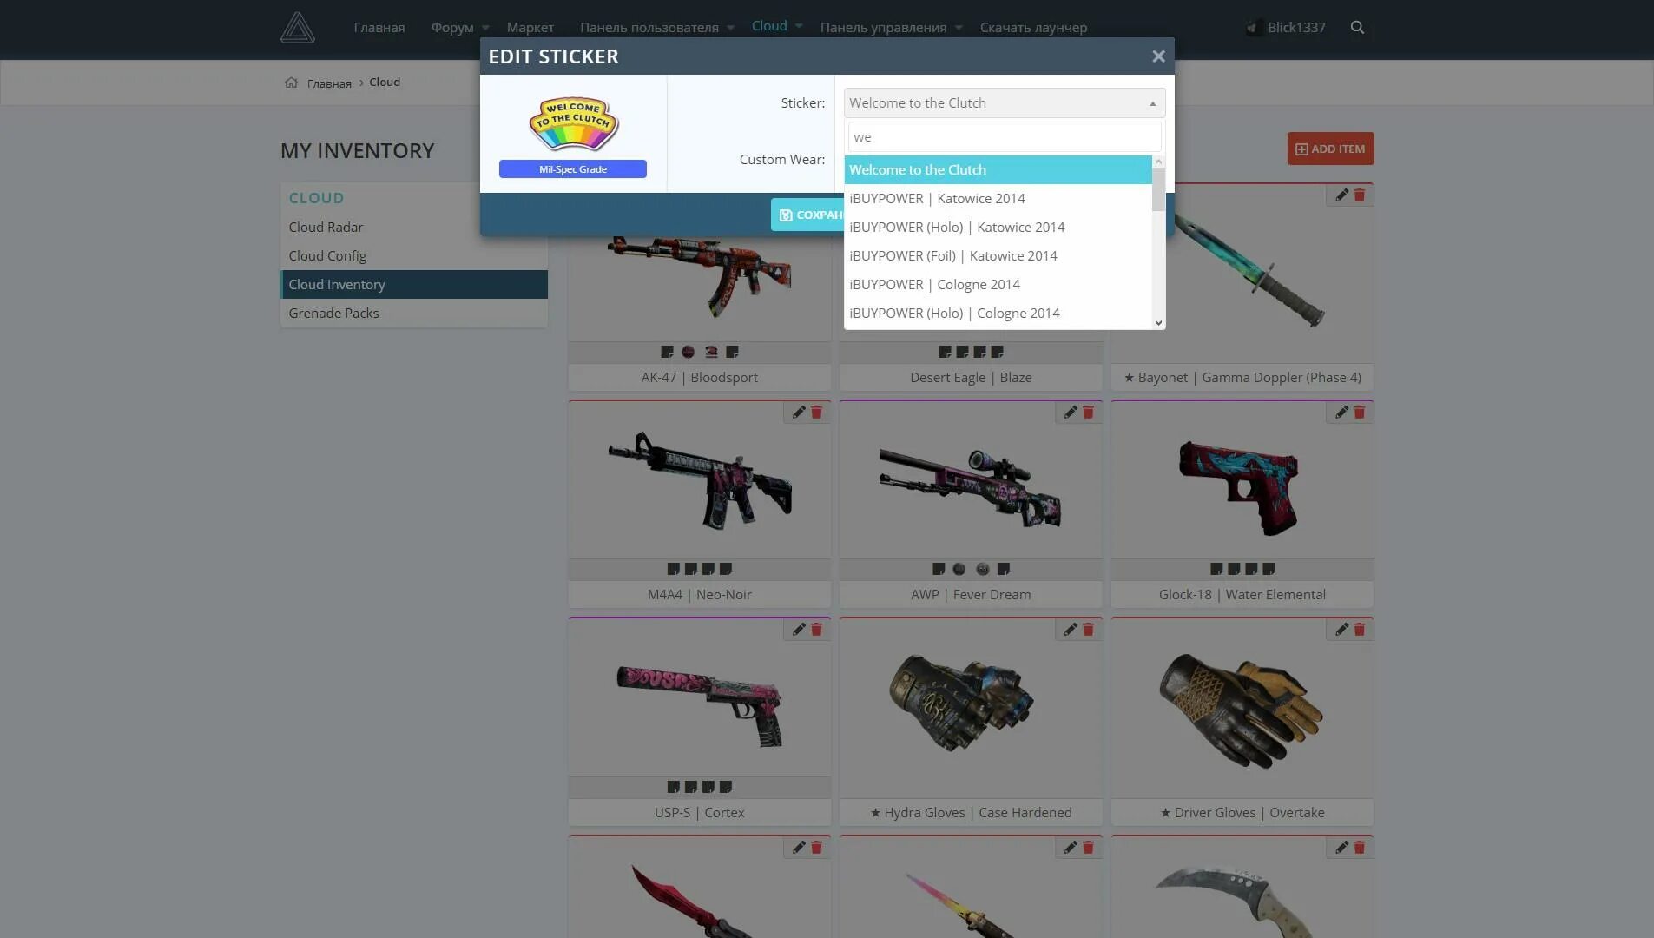Open the Маркет nav item
This screenshot has width=1654, height=938.
coord(530,28)
